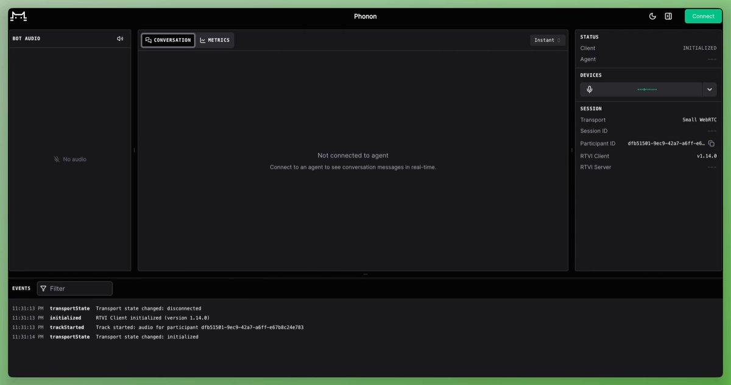Image resolution: width=731 pixels, height=385 pixels.
Task: Click the left panel resize handle
Action: 135,150
